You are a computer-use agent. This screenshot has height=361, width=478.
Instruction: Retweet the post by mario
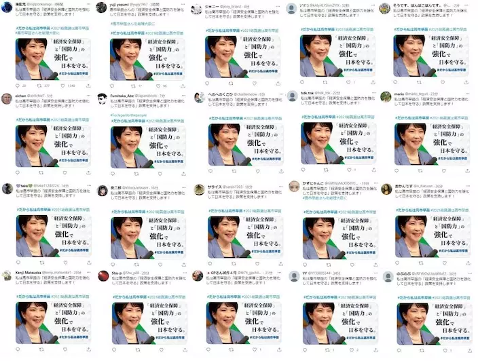(x=420, y=171)
